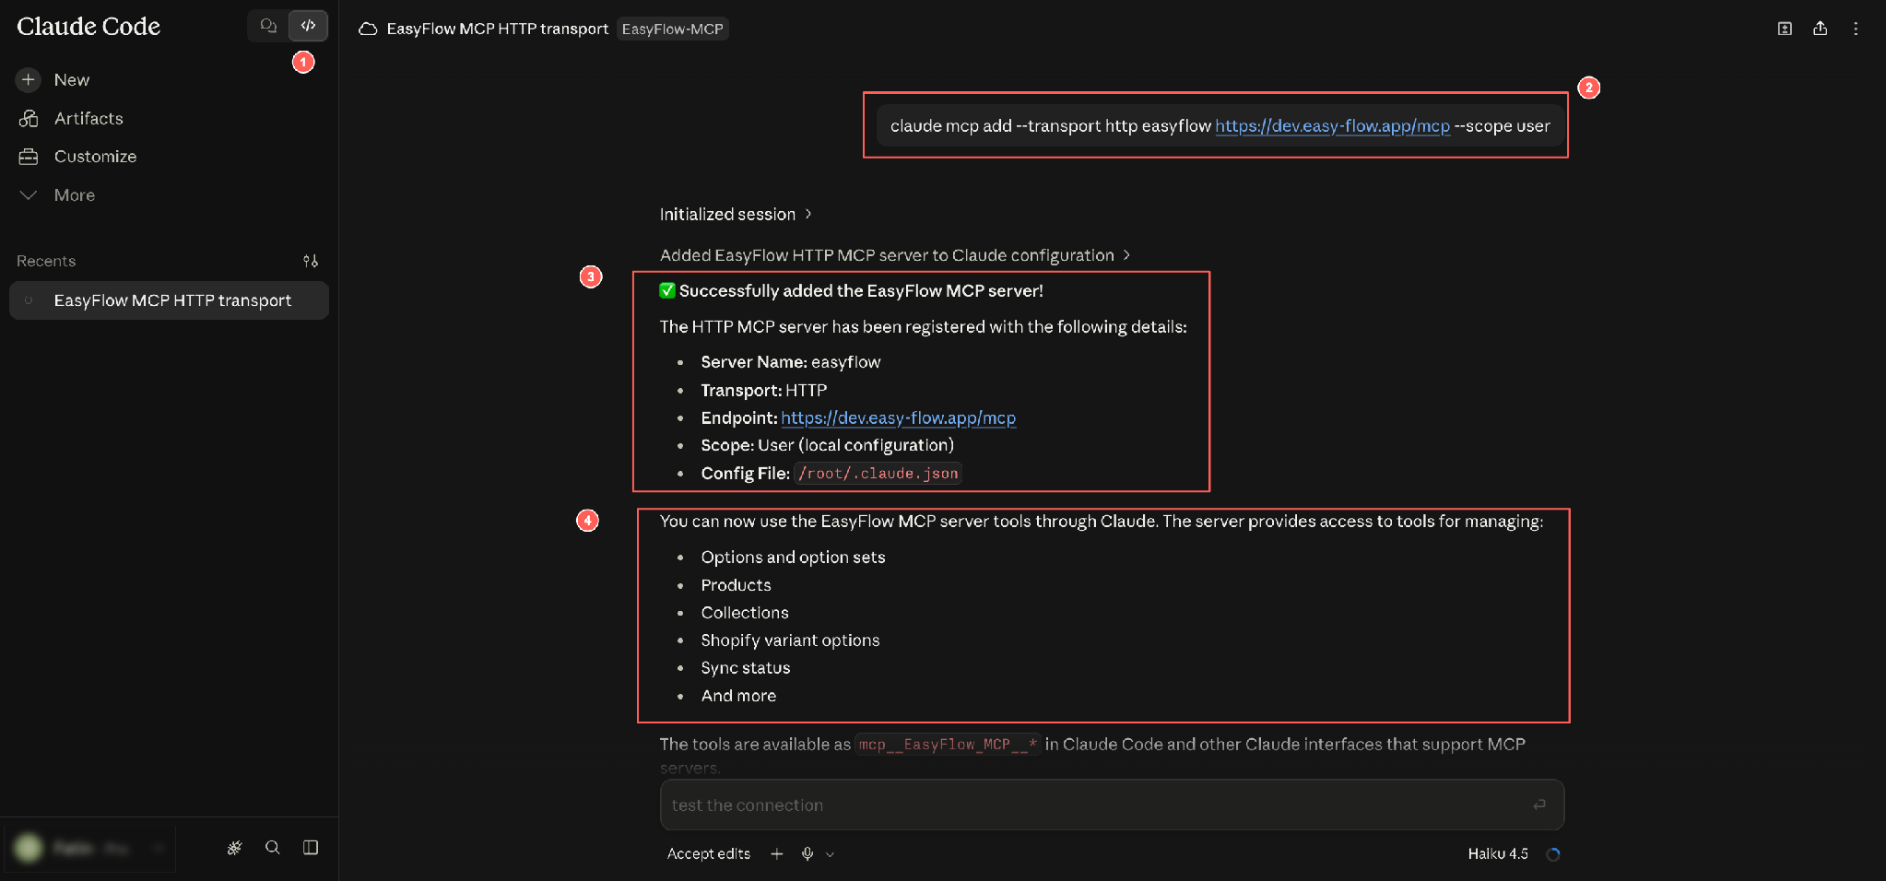Click the 'Shopify variant options' bullet
Screen dimensions: 1886x881
click(790, 640)
